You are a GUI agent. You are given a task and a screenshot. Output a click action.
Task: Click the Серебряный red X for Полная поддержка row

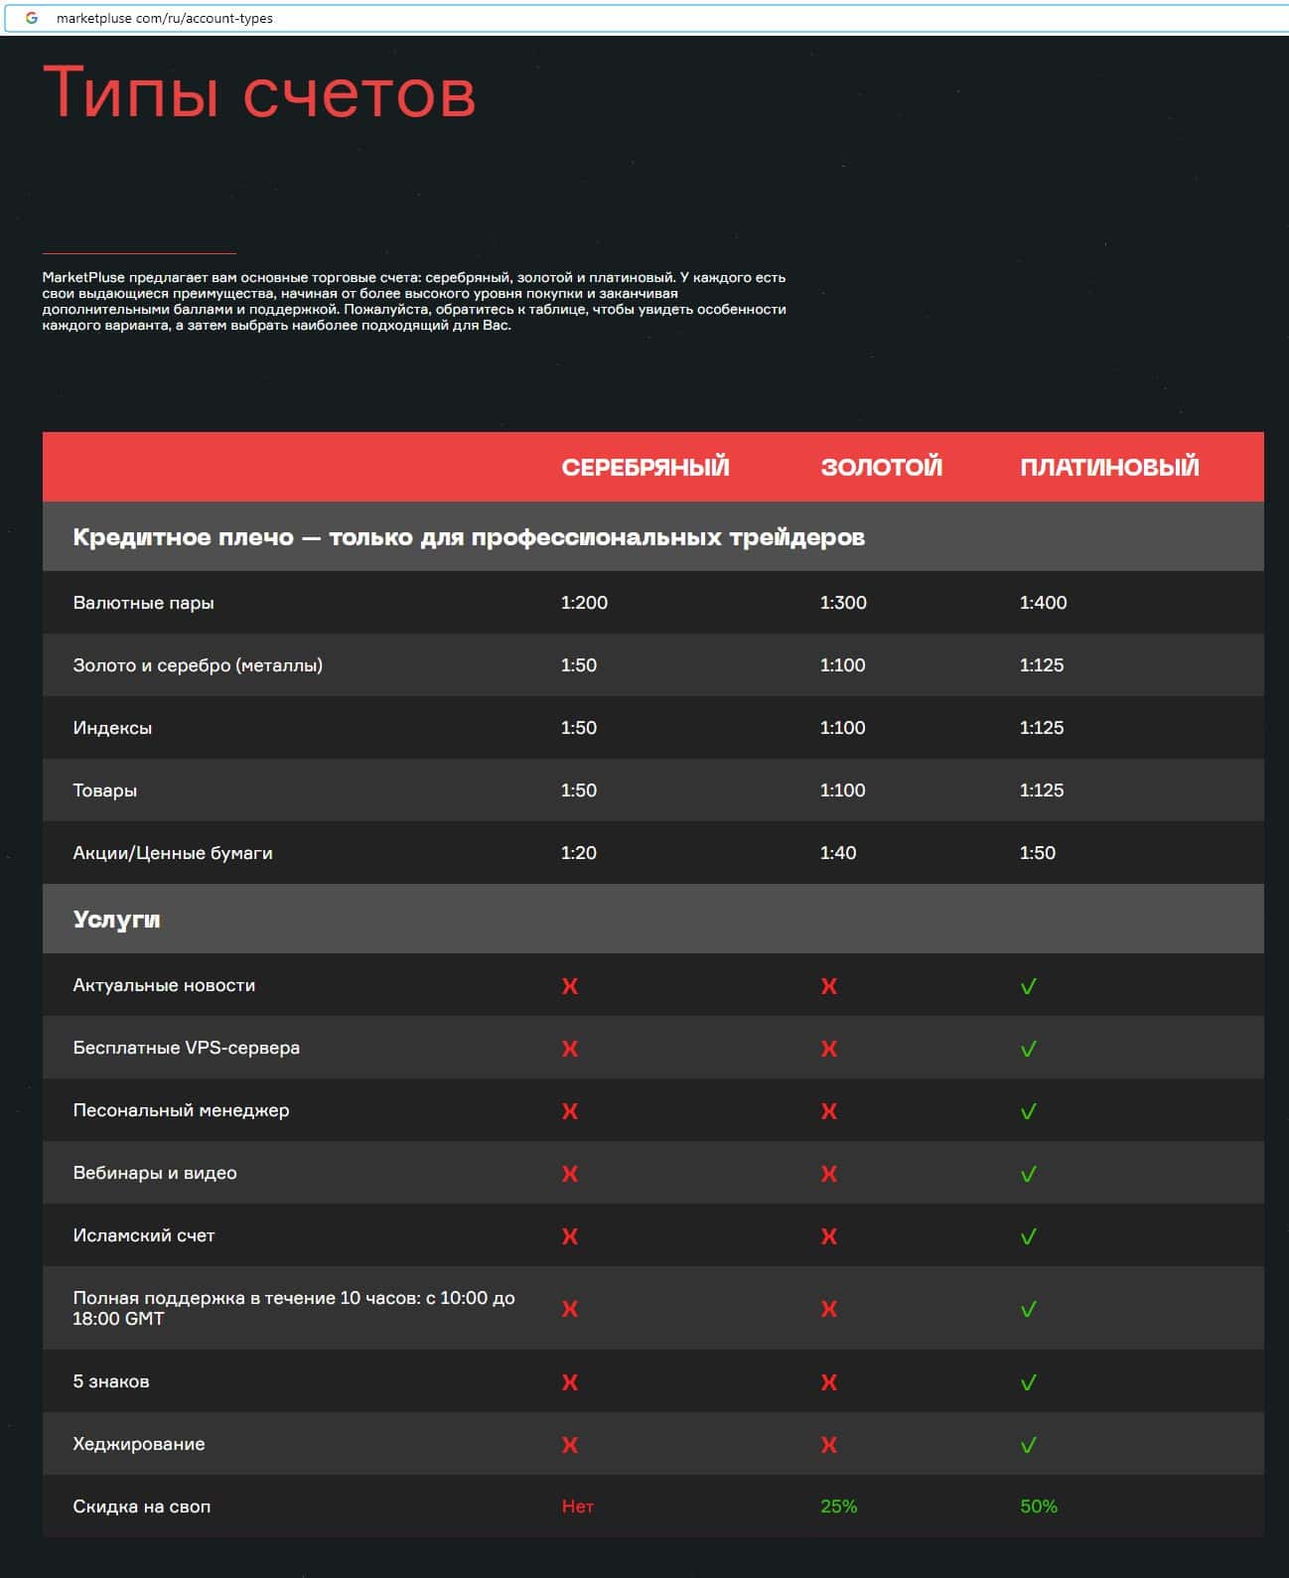click(x=570, y=1309)
